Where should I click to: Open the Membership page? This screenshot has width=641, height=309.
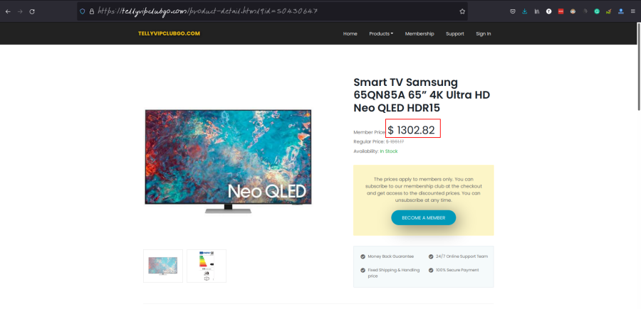click(x=419, y=33)
